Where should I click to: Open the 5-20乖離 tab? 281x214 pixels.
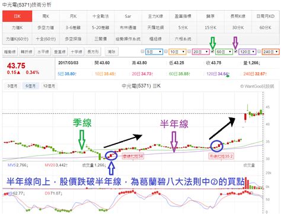pyautogui.click(x=101, y=27)
